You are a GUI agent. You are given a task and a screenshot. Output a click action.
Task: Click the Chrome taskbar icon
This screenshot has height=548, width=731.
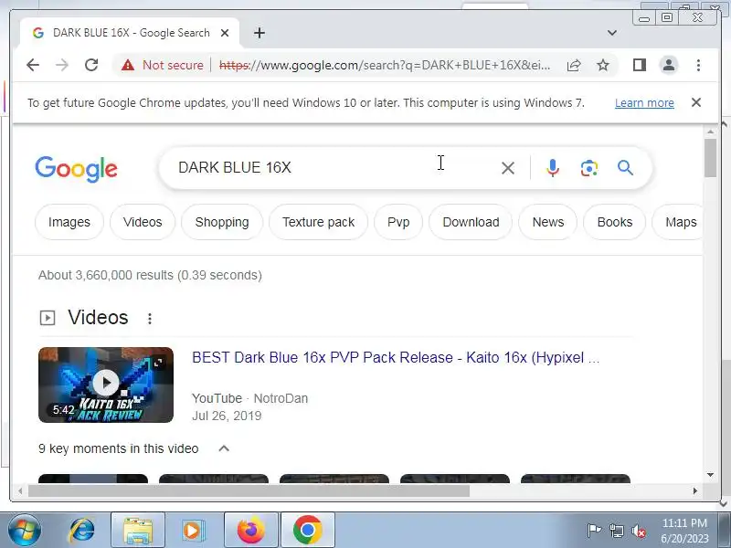[308, 531]
